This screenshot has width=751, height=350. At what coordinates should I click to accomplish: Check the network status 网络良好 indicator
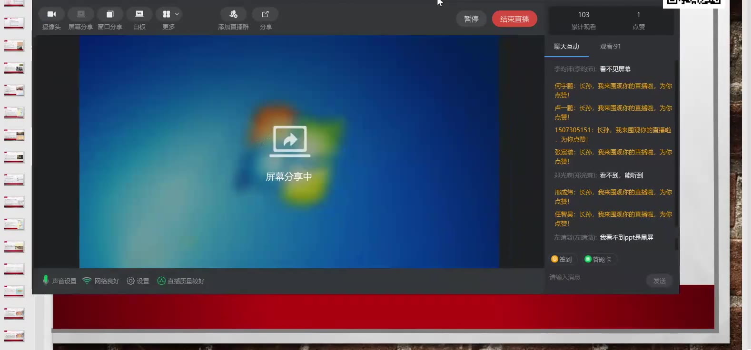click(x=100, y=281)
